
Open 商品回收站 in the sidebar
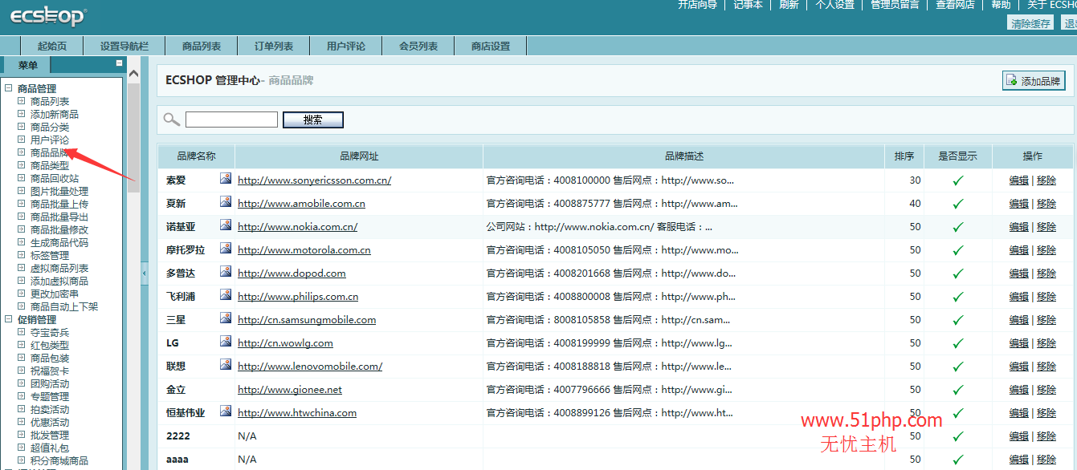pos(55,178)
